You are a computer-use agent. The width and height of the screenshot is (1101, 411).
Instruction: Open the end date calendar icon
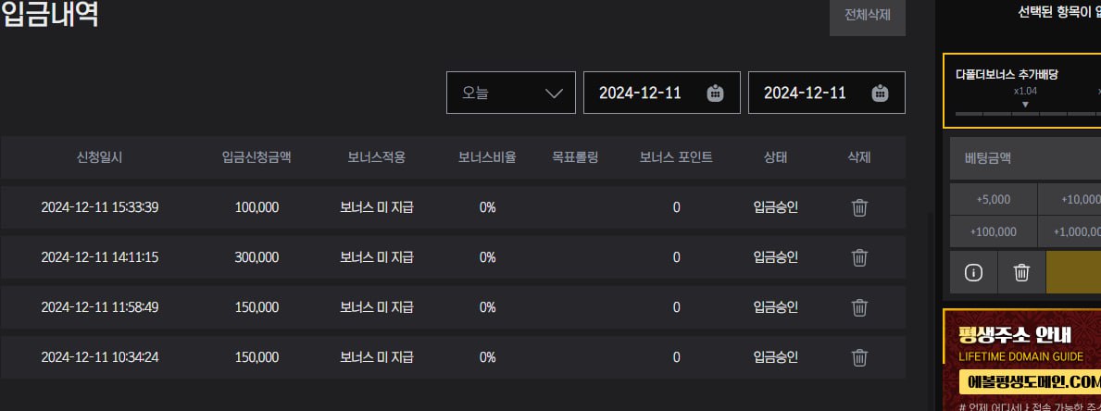pos(880,93)
